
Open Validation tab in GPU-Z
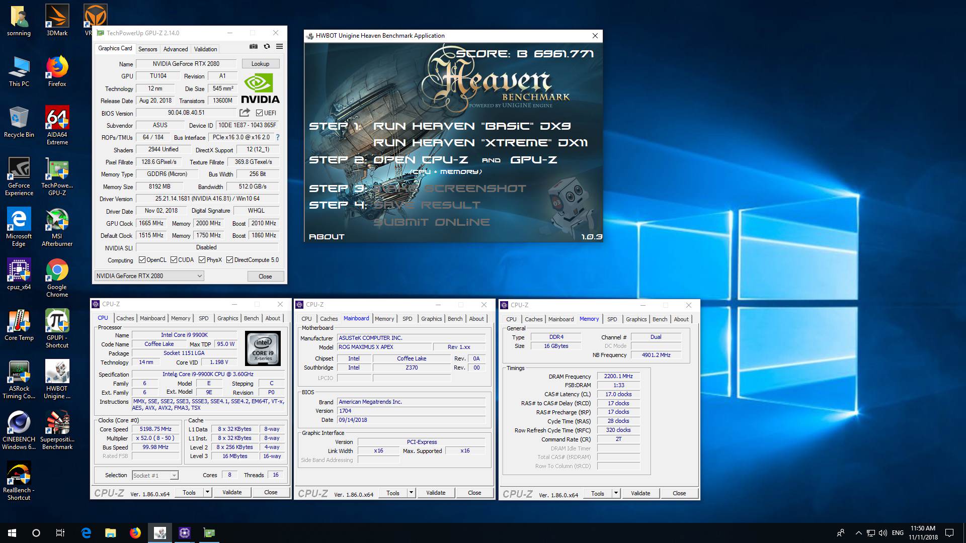pyautogui.click(x=205, y=49)
